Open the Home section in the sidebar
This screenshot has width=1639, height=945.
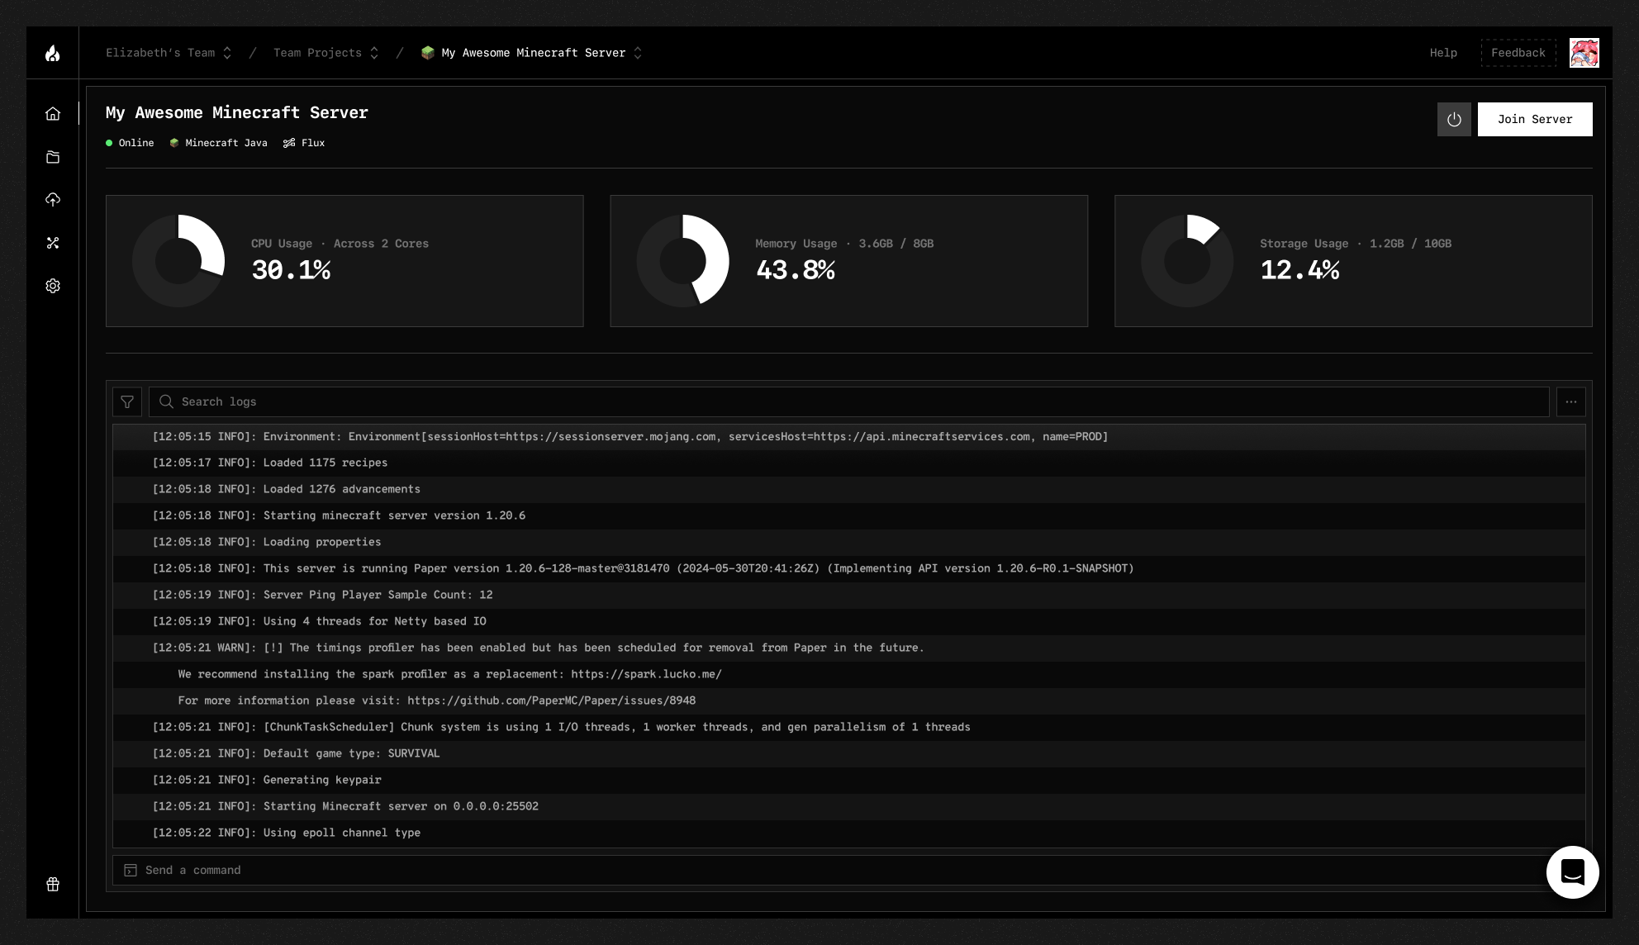point(53,114)
